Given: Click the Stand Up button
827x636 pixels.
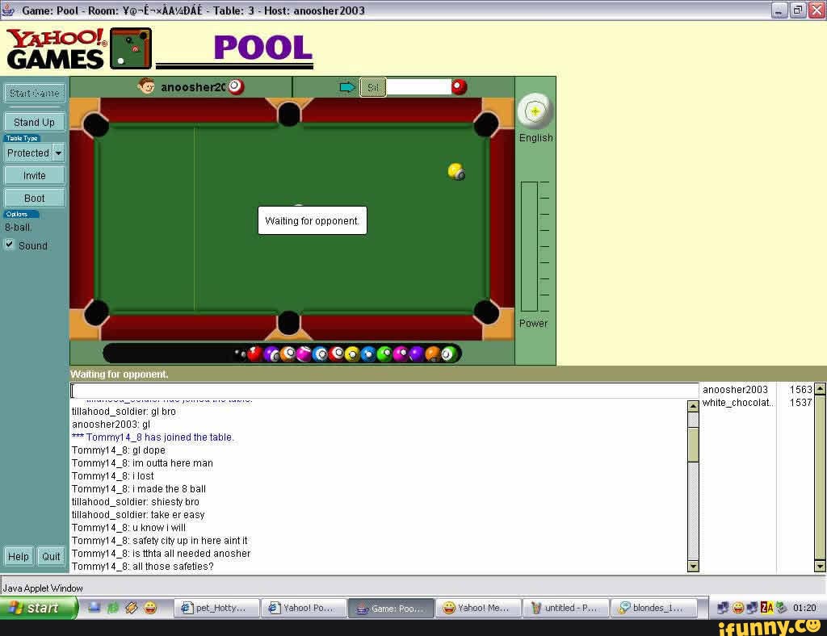Looking at the screenshot, I should 34,122.
